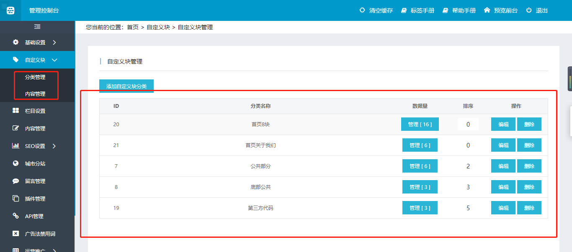Image resolution: width=572 pixels, height=252 pixels.
Task: Click the gear icon for 基础设置
Action: pyautogui.click(x=16, y=42)
